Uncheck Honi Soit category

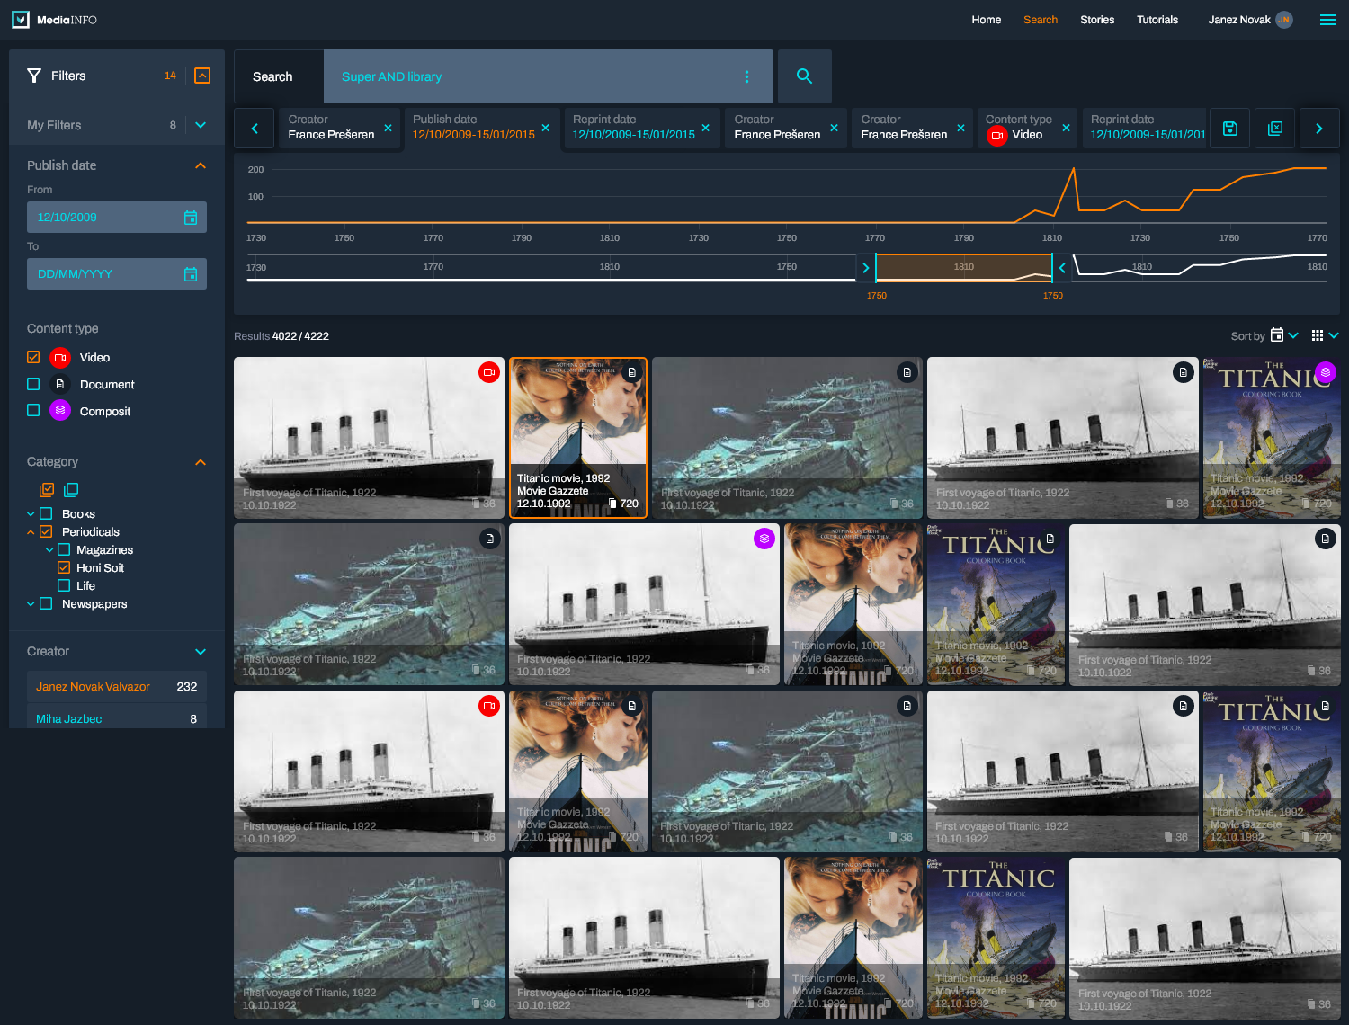64,567
